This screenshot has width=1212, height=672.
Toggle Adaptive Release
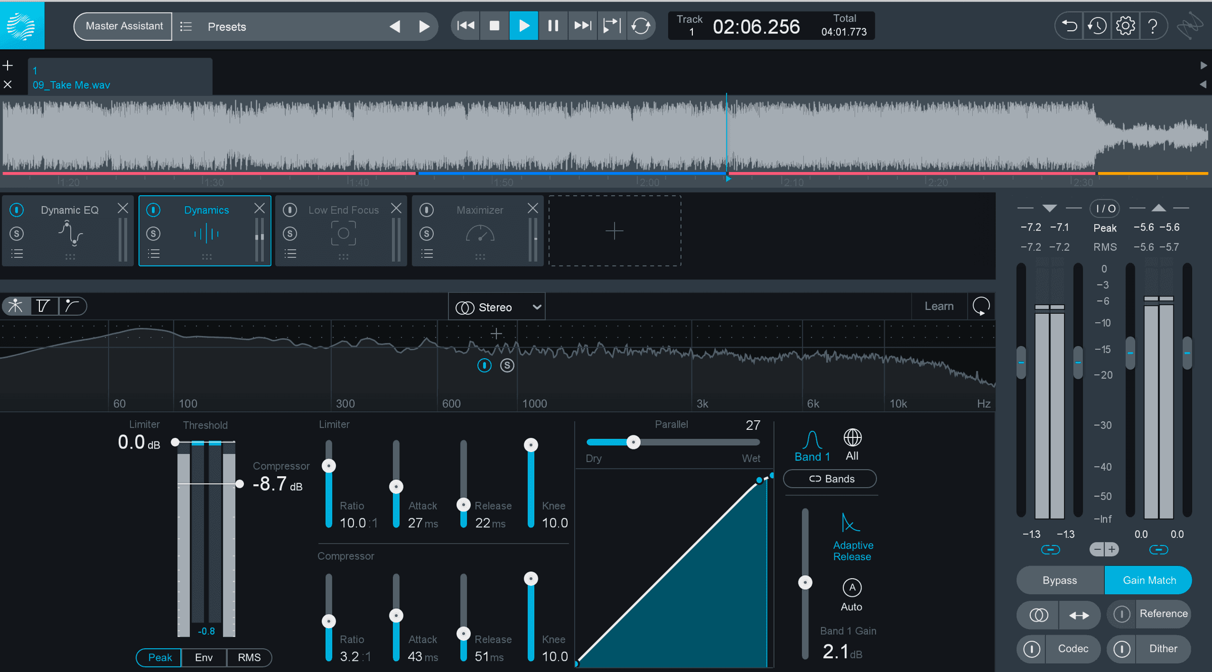[852, 537]
